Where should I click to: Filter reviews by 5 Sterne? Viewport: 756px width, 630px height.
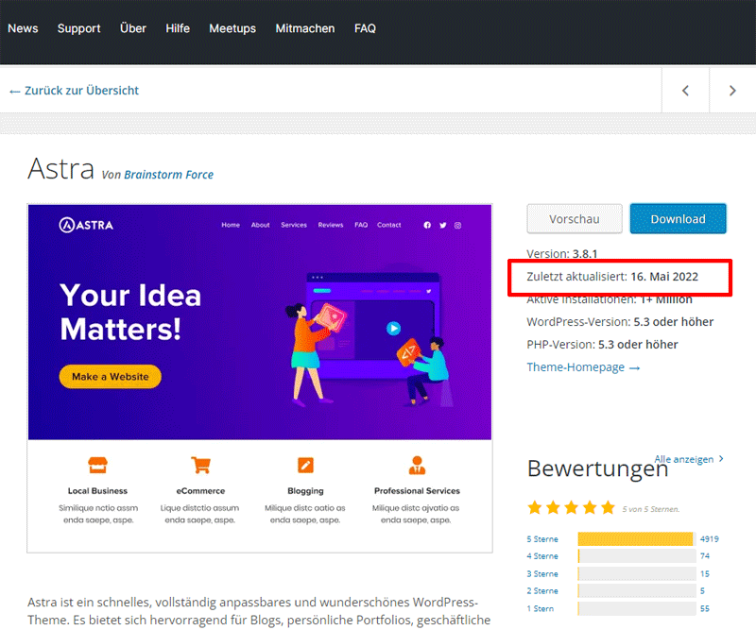[542, 539]
